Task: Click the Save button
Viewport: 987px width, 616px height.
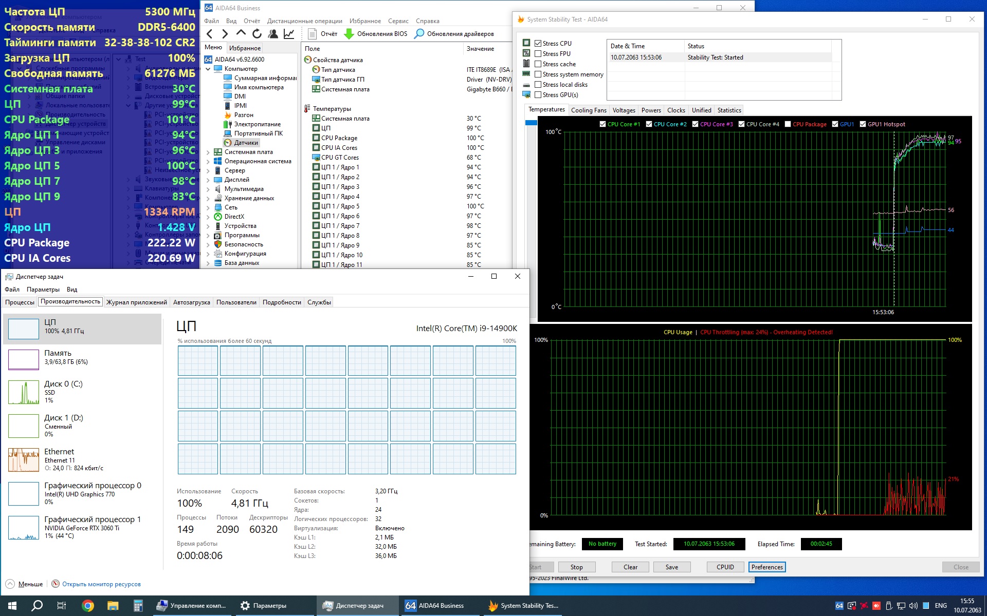Action: coord(672,567)
